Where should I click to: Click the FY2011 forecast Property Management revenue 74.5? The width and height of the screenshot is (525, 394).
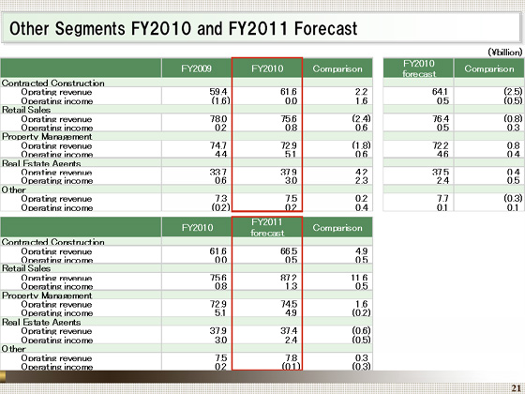point(289,304)
